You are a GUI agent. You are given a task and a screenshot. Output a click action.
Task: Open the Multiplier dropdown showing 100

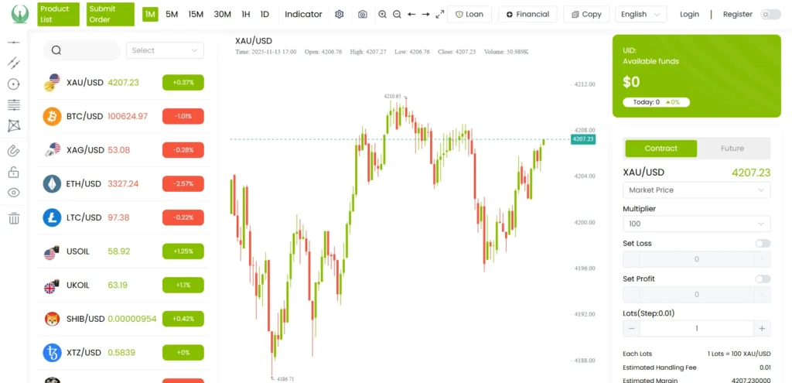(x=696, y=224)
